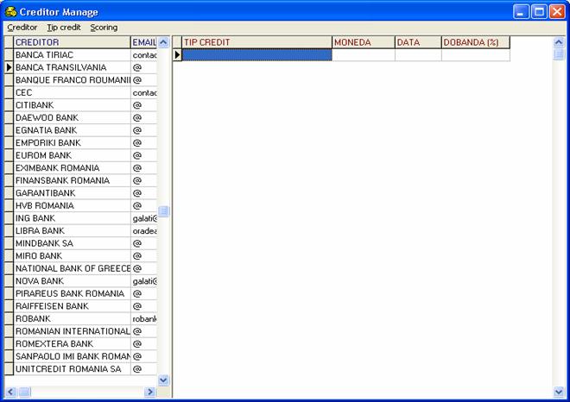Select EXIMBANK ROMANIA row
This screenshot has height=402, width=570.
(x=72, y=168)
